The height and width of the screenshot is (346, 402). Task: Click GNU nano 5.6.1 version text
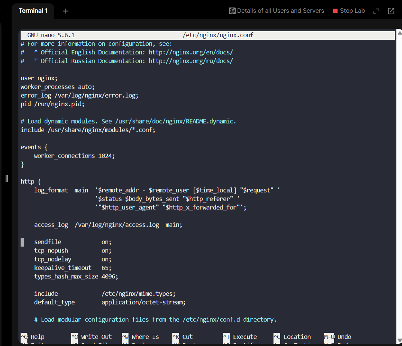[51, 35]
